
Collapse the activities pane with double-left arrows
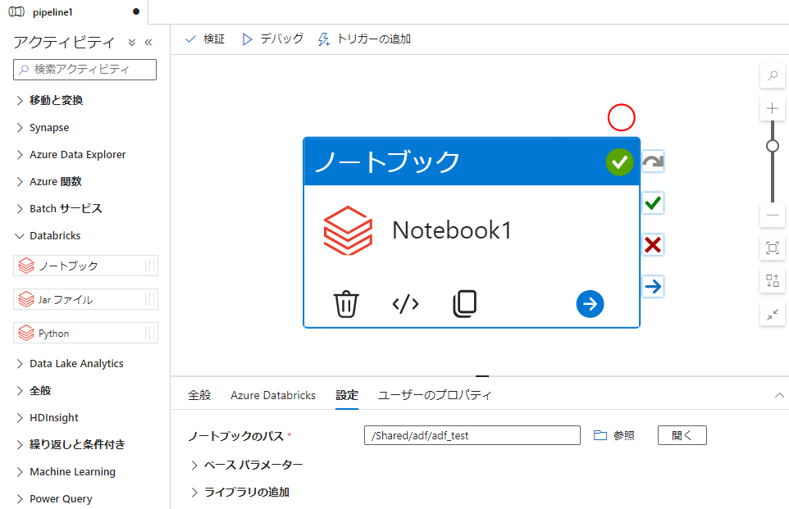tap(148, 43)
